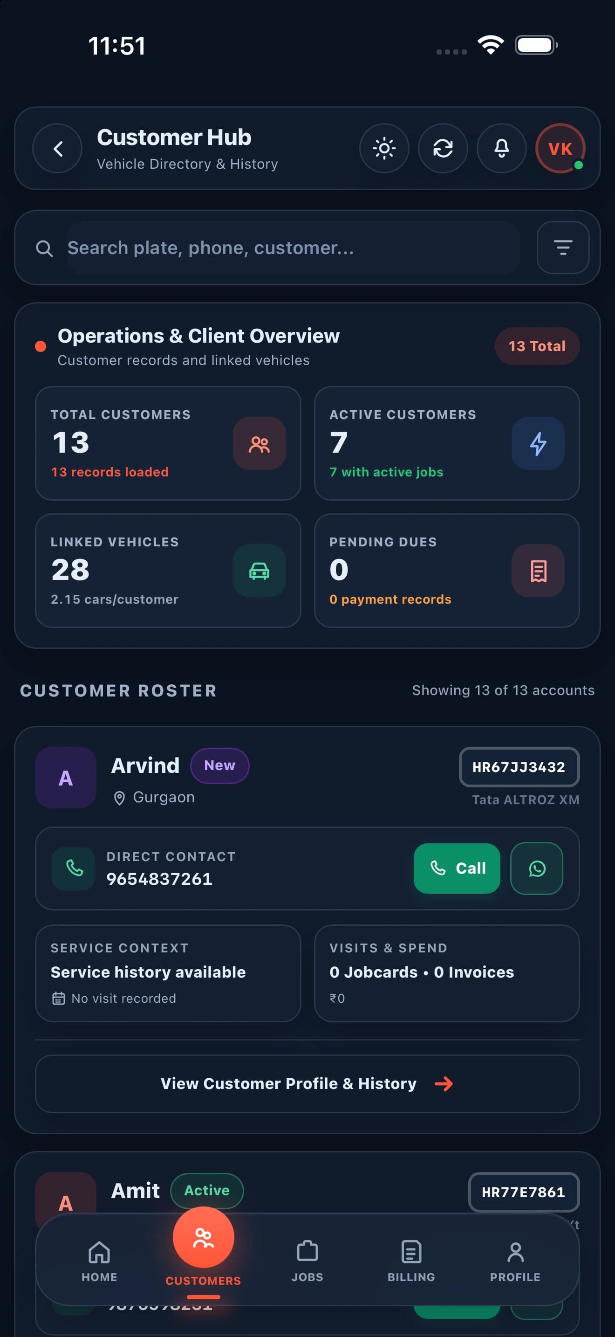Click '7 with active jobs' text

coord(386,472)
